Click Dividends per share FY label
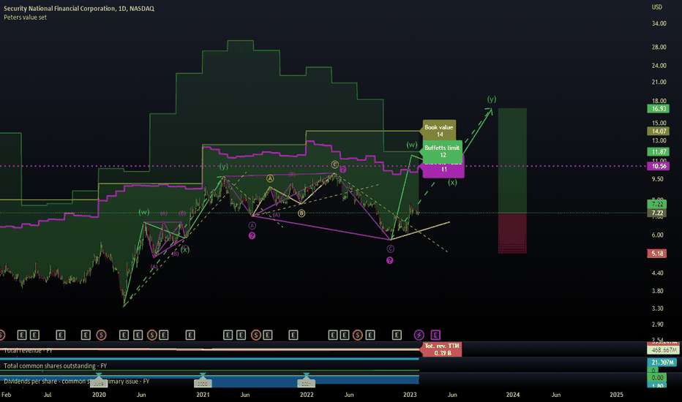The image size is (682, 402). (x=77, y=381)
